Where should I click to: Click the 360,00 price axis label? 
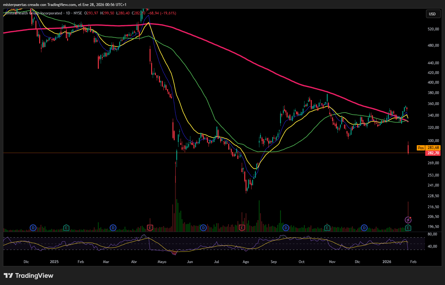(433, 104)
